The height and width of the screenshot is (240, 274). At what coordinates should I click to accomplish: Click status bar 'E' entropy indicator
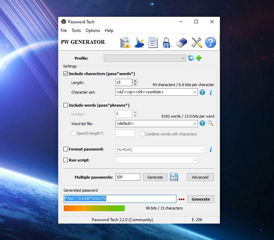coord(193,220)
